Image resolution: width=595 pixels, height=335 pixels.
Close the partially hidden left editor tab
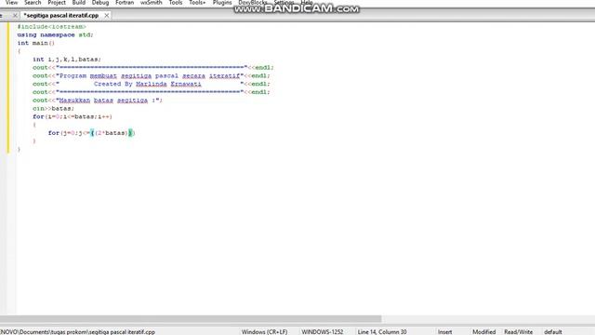coord(15,16)
